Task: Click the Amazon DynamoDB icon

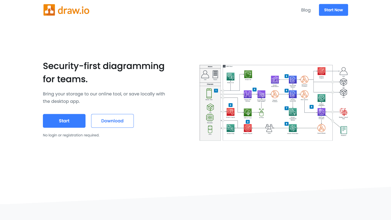Action: pos(293,94)
